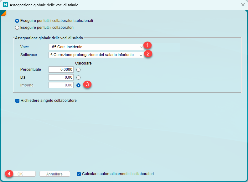Click the M application icon in title bar
Viewport: 248px width, 182px height.
coord(5,5)
